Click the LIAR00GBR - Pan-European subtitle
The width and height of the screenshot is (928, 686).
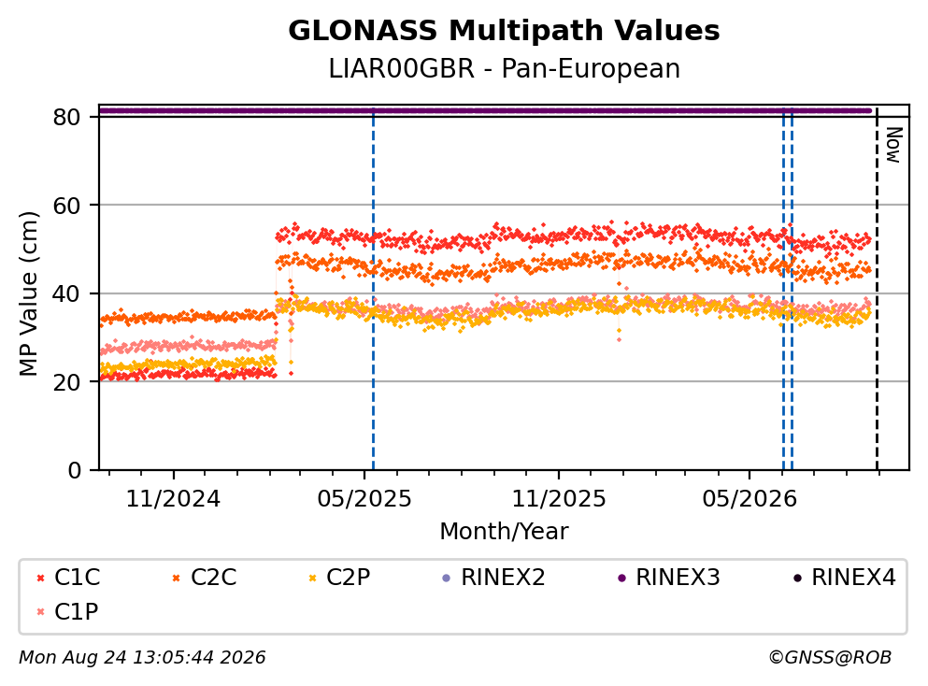[x=504, y=69]
